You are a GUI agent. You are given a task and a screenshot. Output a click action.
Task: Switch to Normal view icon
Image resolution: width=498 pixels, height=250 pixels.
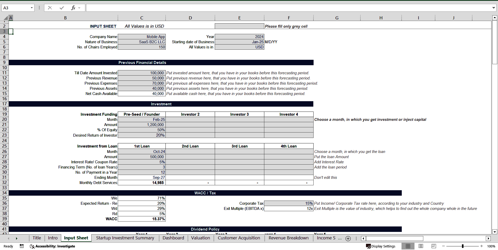(408, 246)
